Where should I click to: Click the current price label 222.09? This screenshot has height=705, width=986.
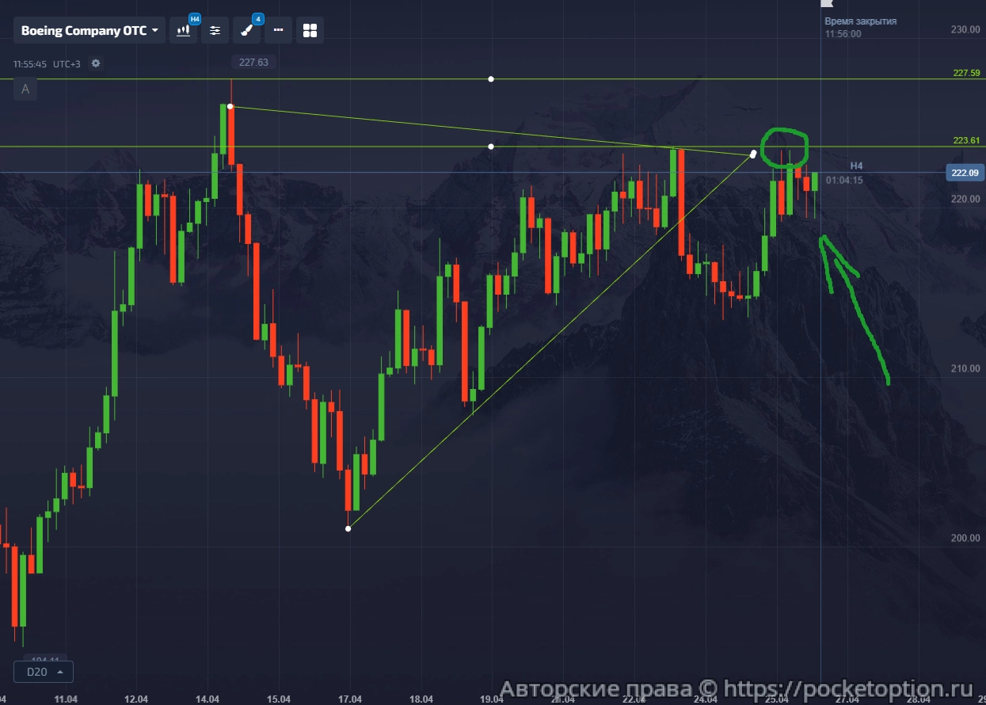tap(964, 173)
